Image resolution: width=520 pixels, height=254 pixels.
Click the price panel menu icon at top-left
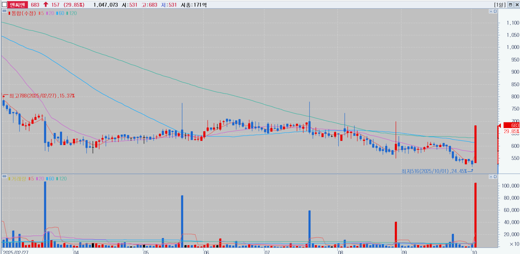tap(4, 11)
